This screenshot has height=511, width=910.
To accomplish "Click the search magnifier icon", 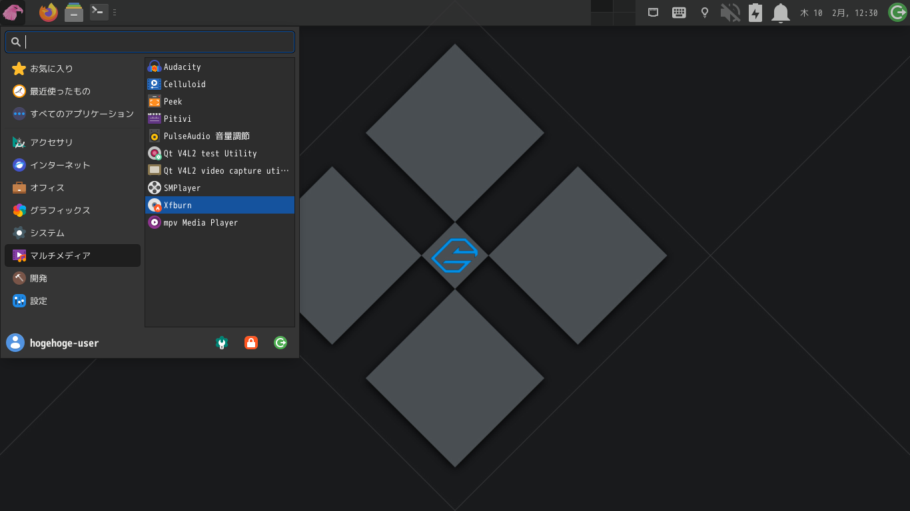I will click(15, 42).
